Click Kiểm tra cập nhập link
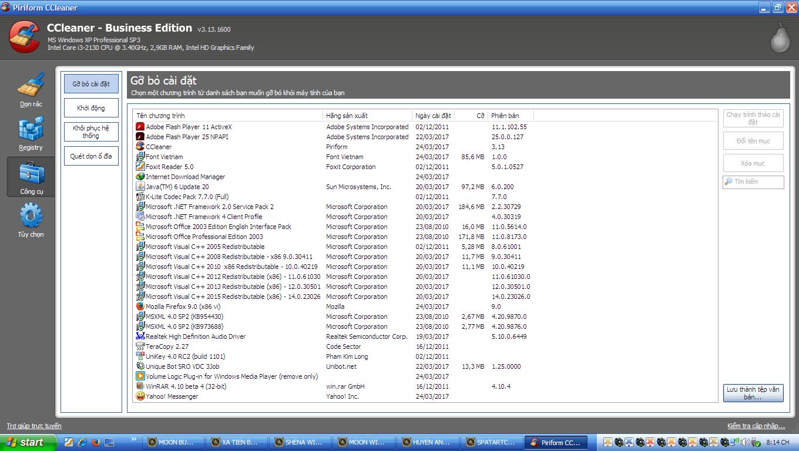This screenshot has height=451, width=799. pyautogui.click(x=756, y=426)
